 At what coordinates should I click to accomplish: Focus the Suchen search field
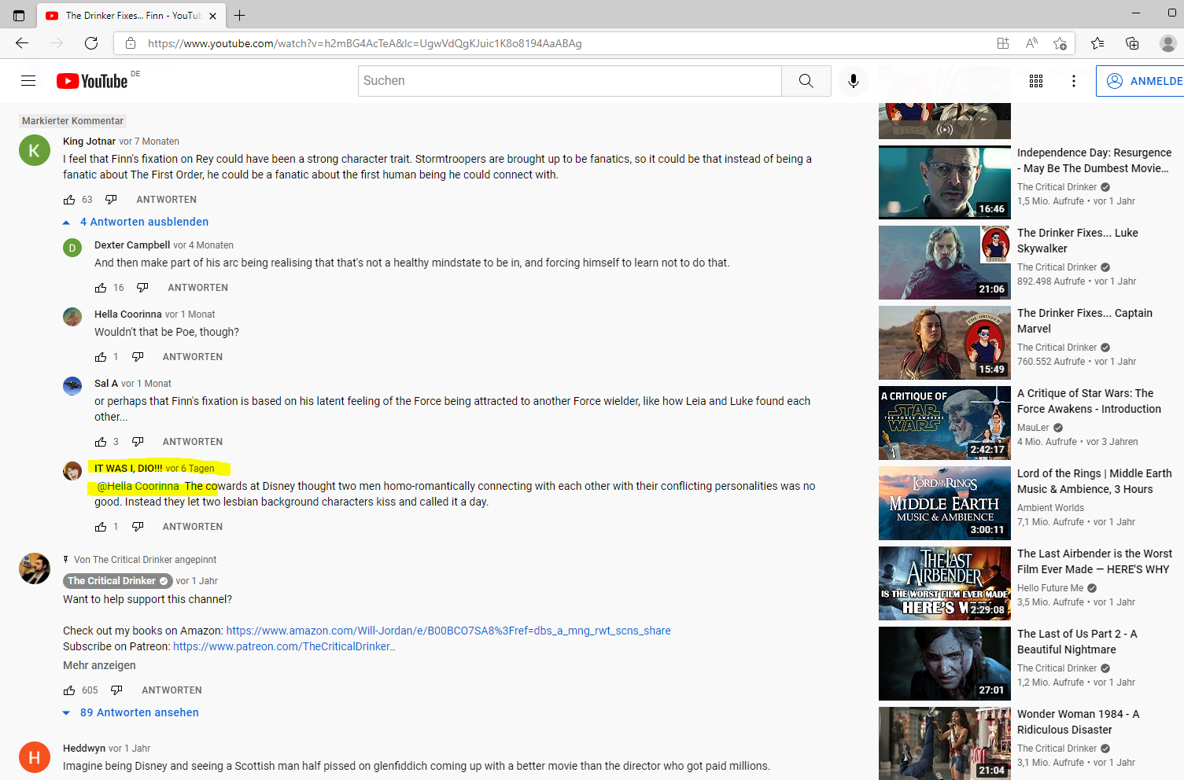[x=570, y=81]
